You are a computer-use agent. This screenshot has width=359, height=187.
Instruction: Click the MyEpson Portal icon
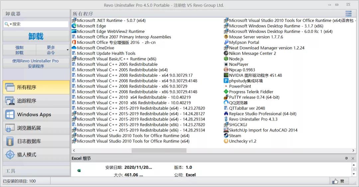click(226, 42)
